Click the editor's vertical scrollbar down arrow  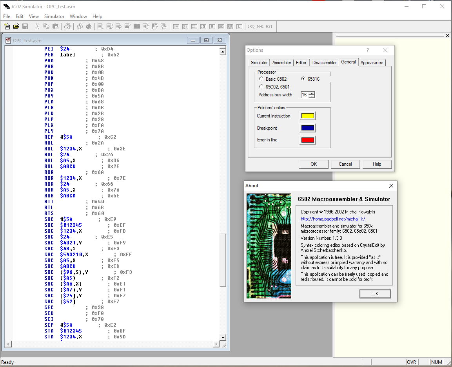tap(223, 337)
